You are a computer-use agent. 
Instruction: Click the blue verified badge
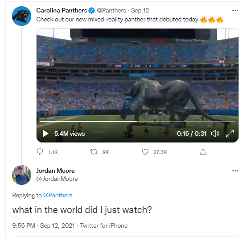click(x=91, y=11)
